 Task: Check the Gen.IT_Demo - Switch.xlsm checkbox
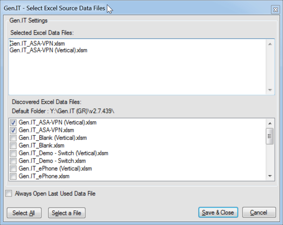13,161
